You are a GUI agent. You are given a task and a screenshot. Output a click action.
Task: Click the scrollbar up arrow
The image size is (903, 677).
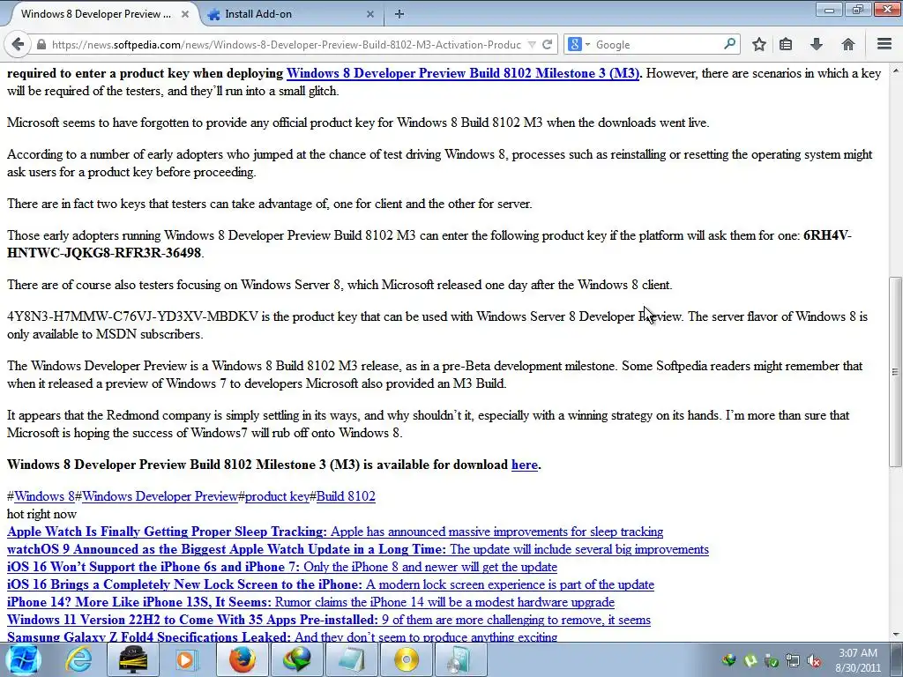click(x=896, y=71)
